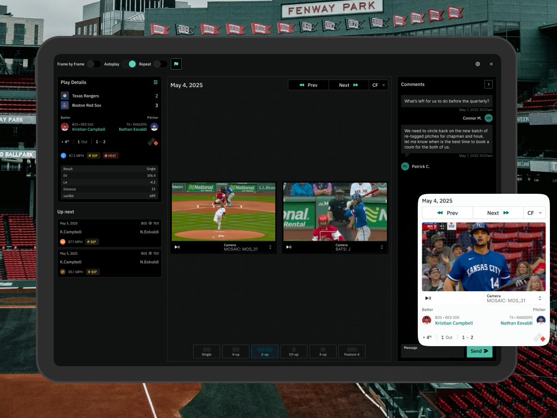Click the comment about re-tagged pitches
The height and width of the screenshot is (418, 557).
click(x=447, y=139)
